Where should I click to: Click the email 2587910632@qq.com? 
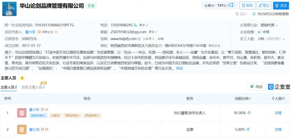[x=129, y=32]
